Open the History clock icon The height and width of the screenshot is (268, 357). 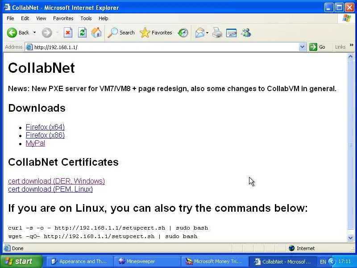click(x=183, y=33)
